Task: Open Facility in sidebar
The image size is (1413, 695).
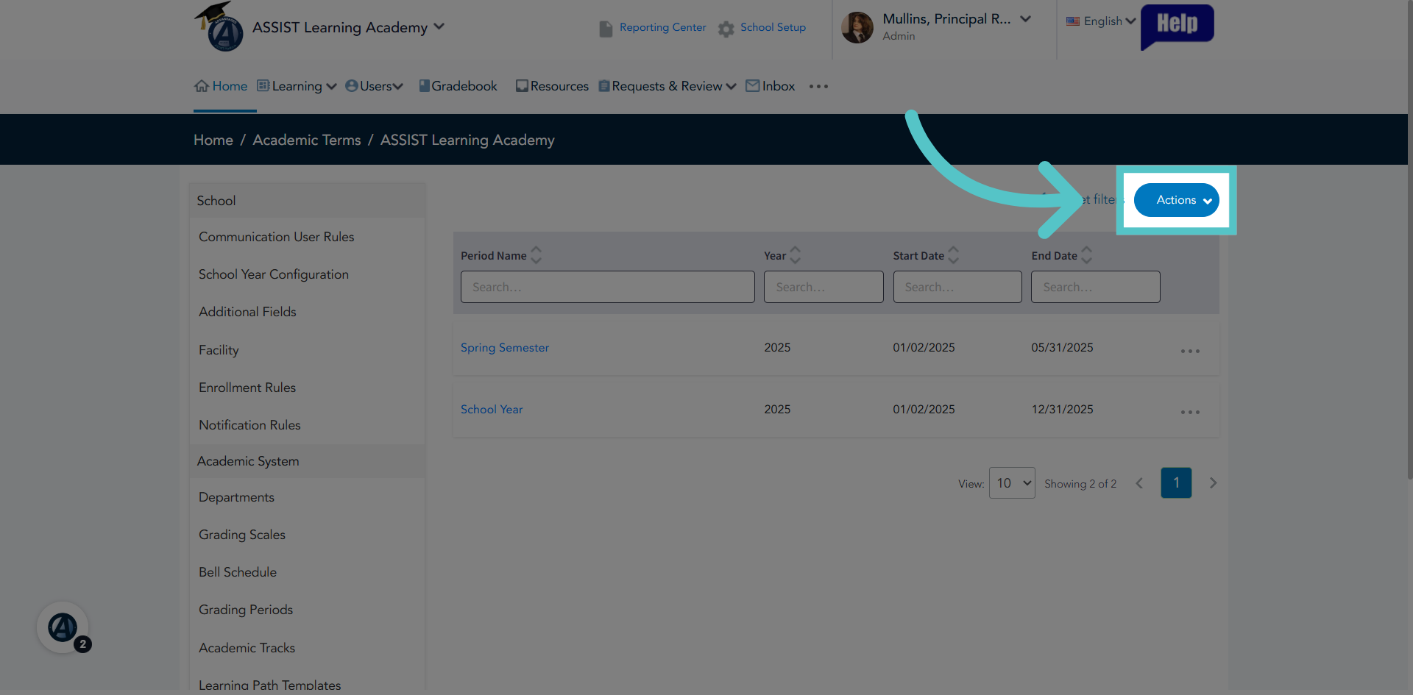Action: point(219,350)
